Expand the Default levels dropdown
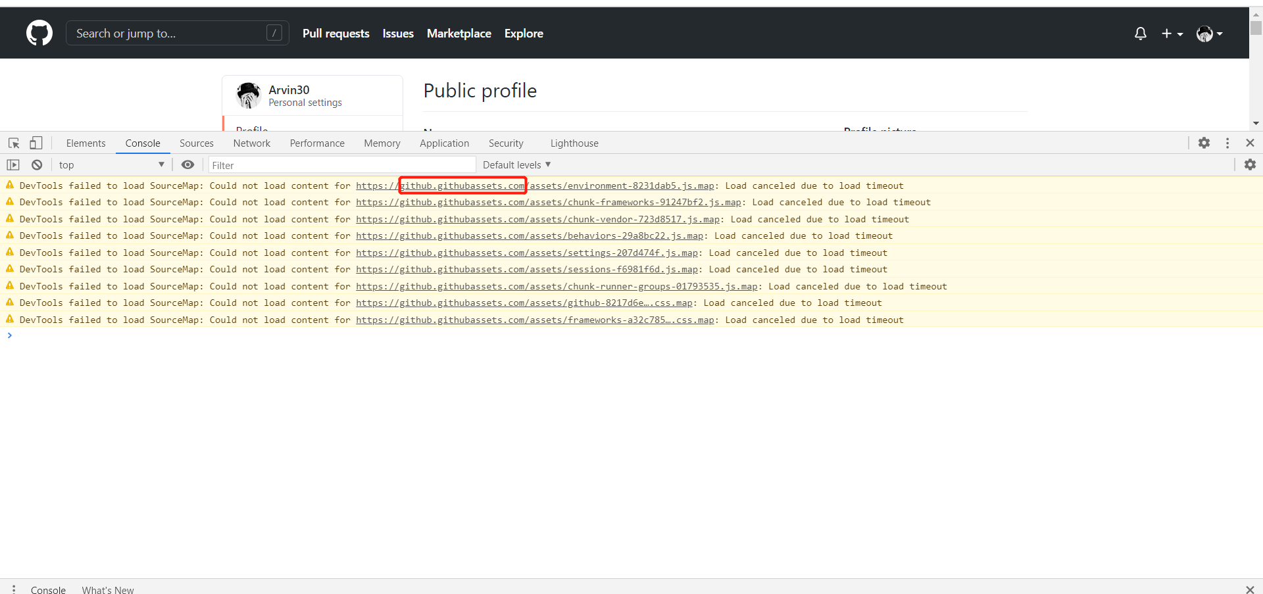Image resolution: width=1263 pixels, height=594 pixels. (x=516, y=165)
